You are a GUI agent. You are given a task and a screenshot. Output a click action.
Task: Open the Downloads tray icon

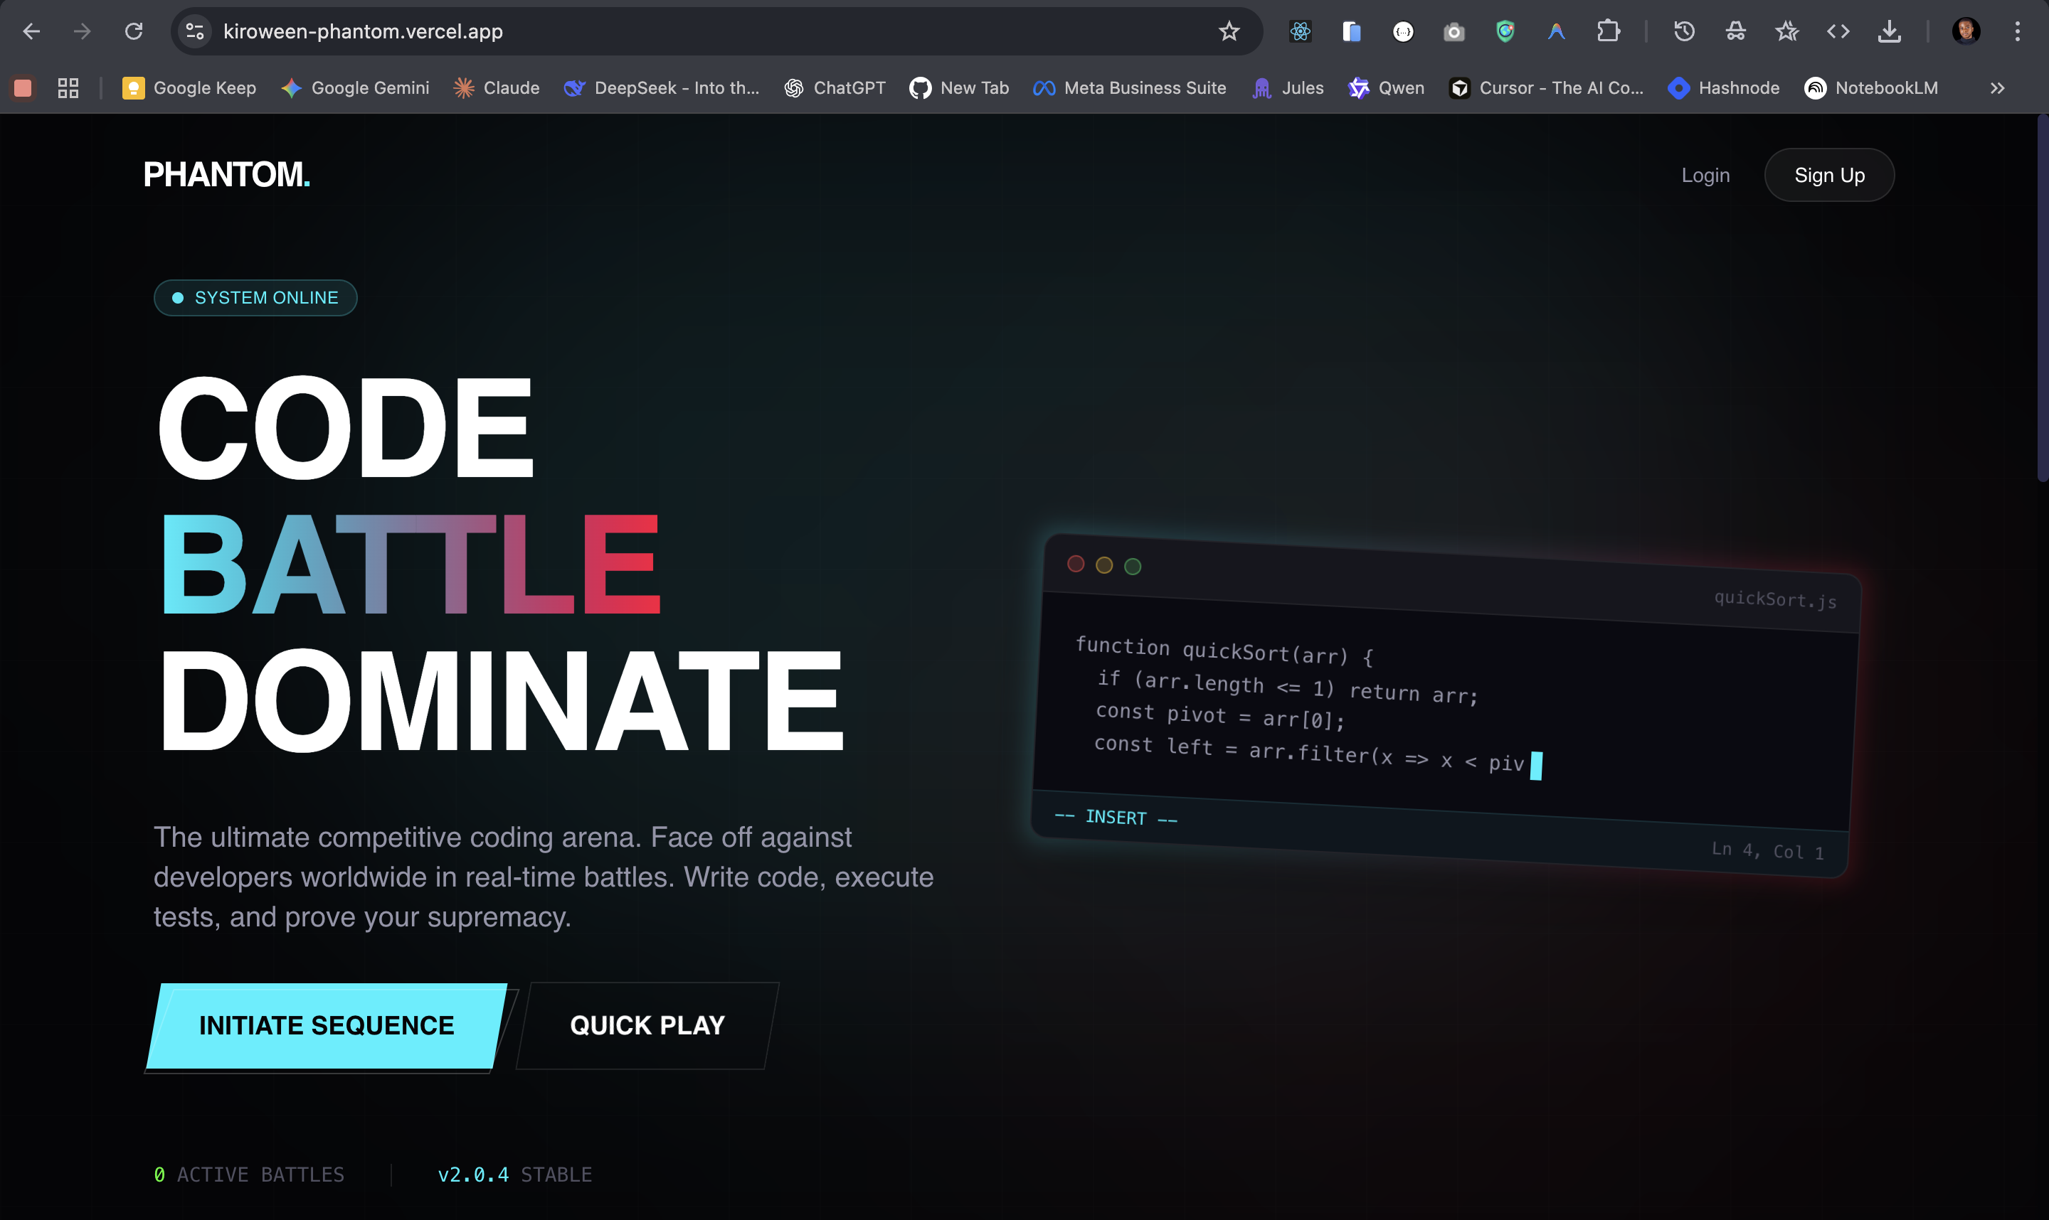tap(1890, 31)
